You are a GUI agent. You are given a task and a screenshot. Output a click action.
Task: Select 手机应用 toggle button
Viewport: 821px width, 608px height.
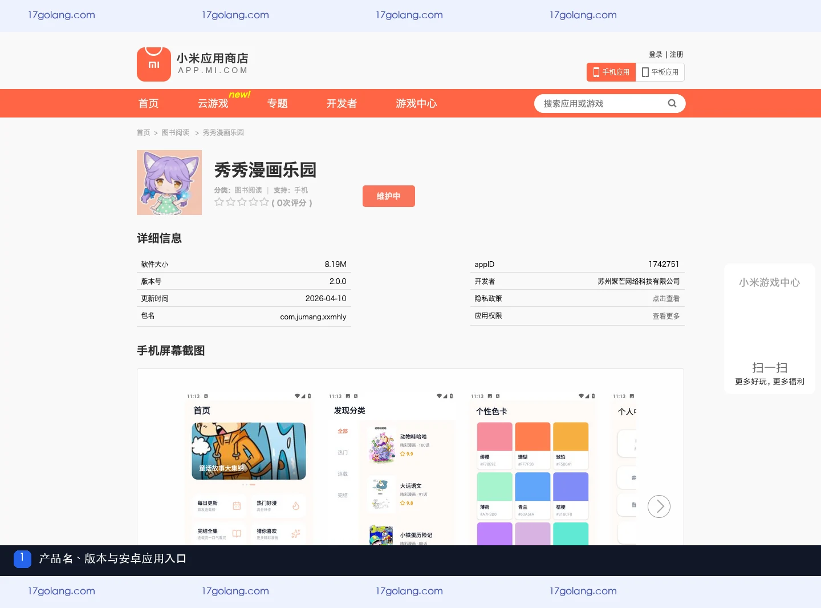coord(611,72)
